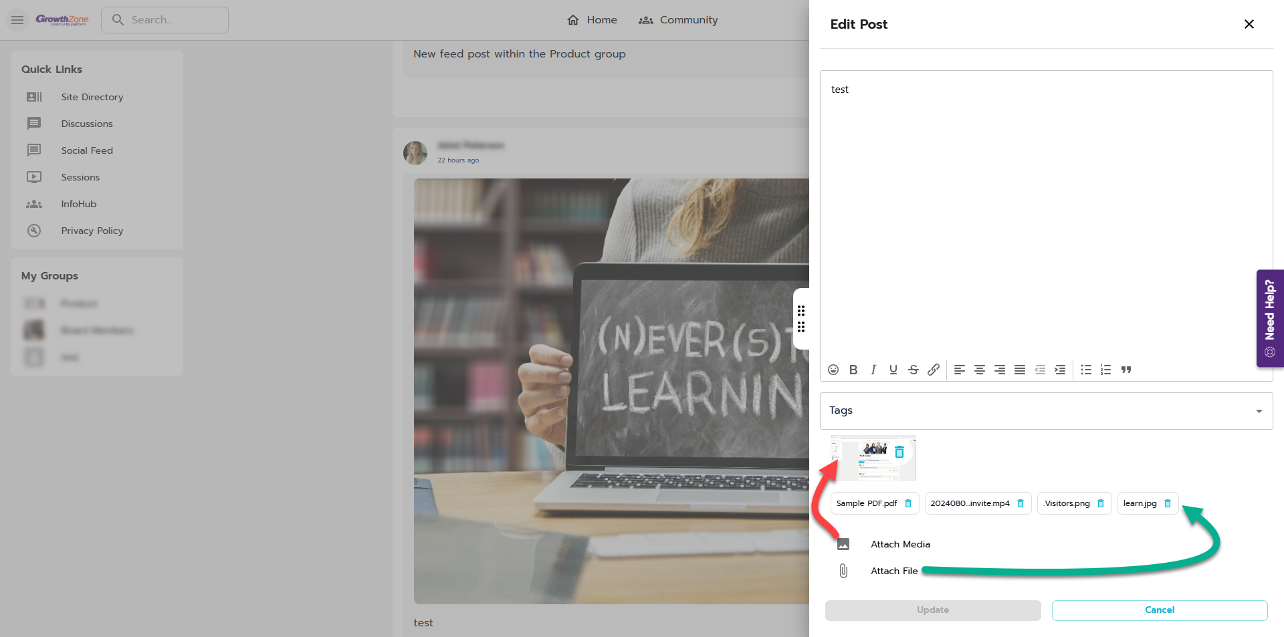This screenshot has width=1284, height=637.
Task: Click the Social Feed icon
Action: coord(34,150)
